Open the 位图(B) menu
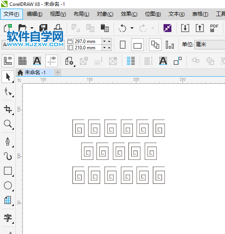 click(x=153, y=14)
